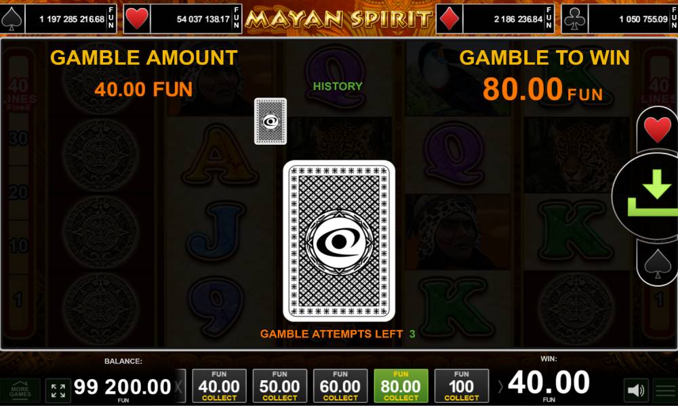
Task: Toggle sound with the speaker icon
Action: pyautogui.click(x=636, y=390)
